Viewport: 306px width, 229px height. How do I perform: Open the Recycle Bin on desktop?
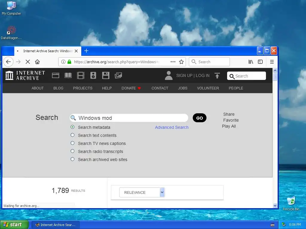click(x=291, y=203)
